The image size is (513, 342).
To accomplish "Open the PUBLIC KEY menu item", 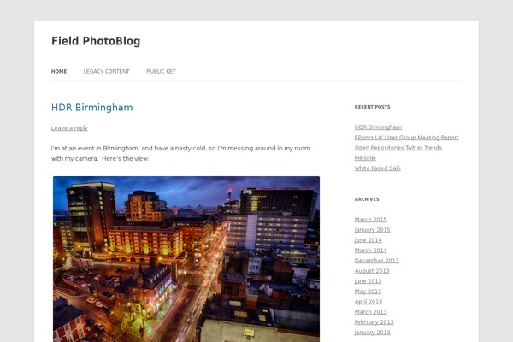I will 161,71.
